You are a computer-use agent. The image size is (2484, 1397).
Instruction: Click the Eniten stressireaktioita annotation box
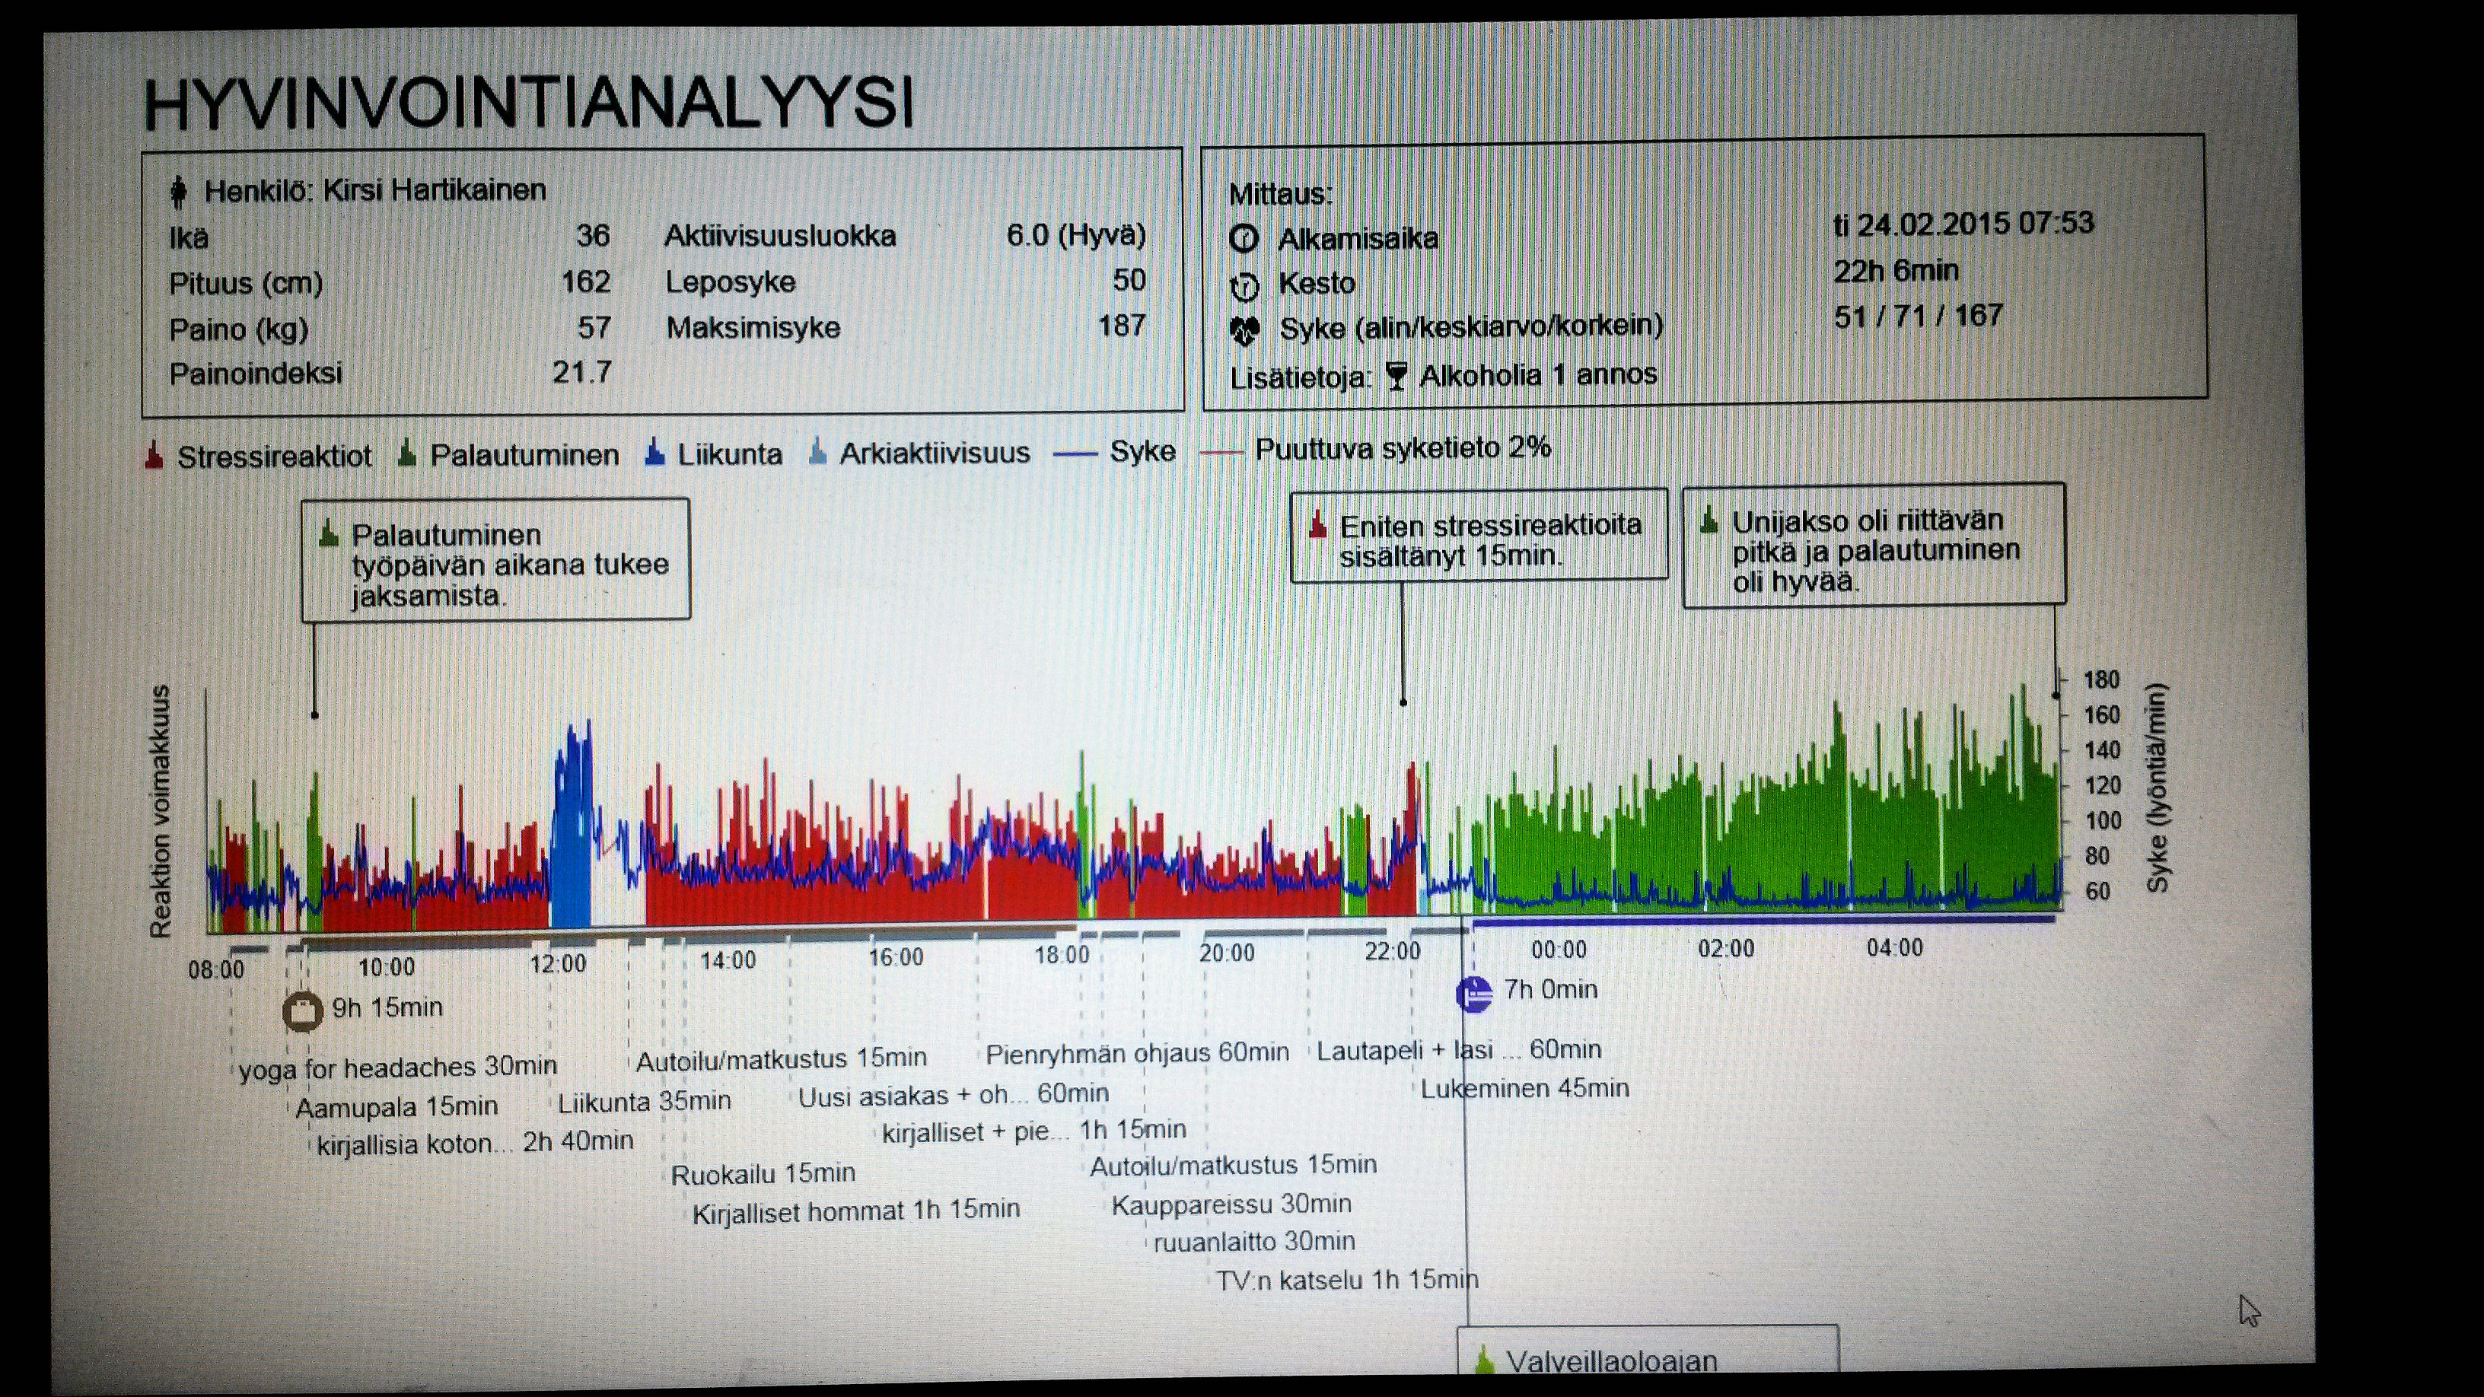click(1478, 536)
